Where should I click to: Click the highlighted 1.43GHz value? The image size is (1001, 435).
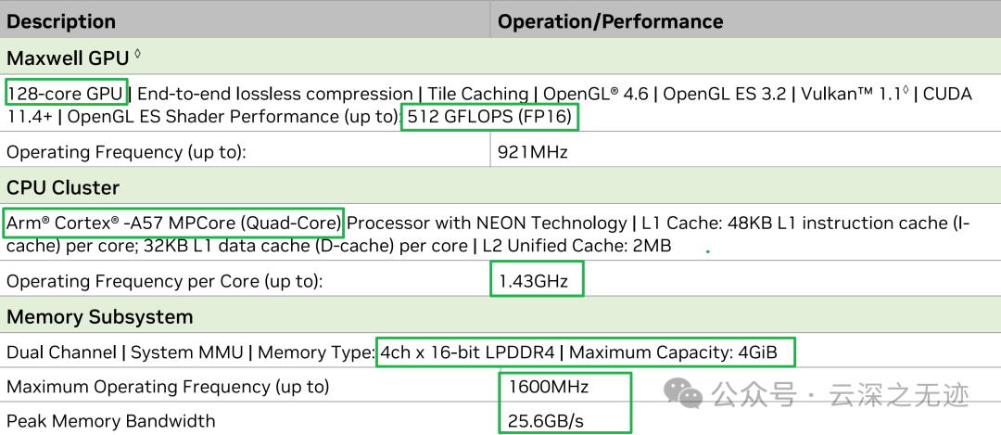(536, 280)
